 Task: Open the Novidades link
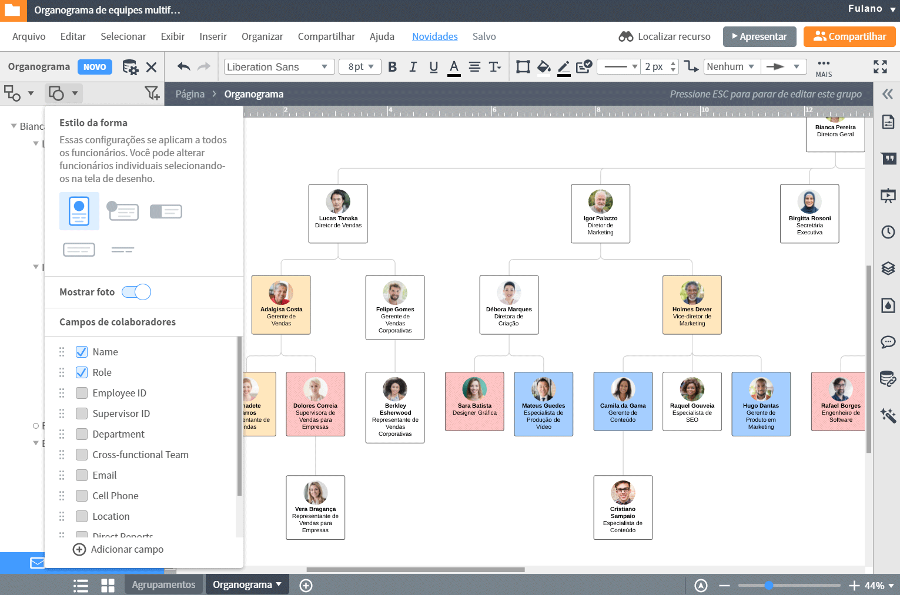click(x=434, y=36)
